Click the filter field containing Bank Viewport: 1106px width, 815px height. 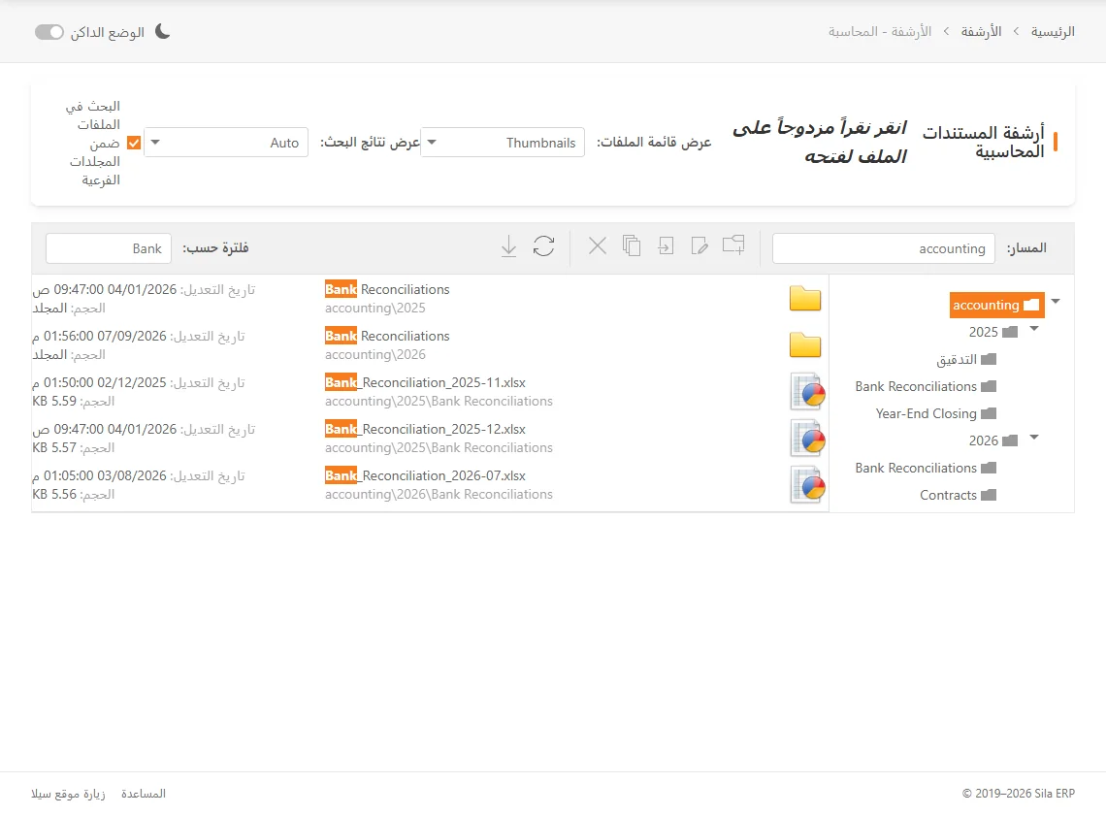point(109,248)
